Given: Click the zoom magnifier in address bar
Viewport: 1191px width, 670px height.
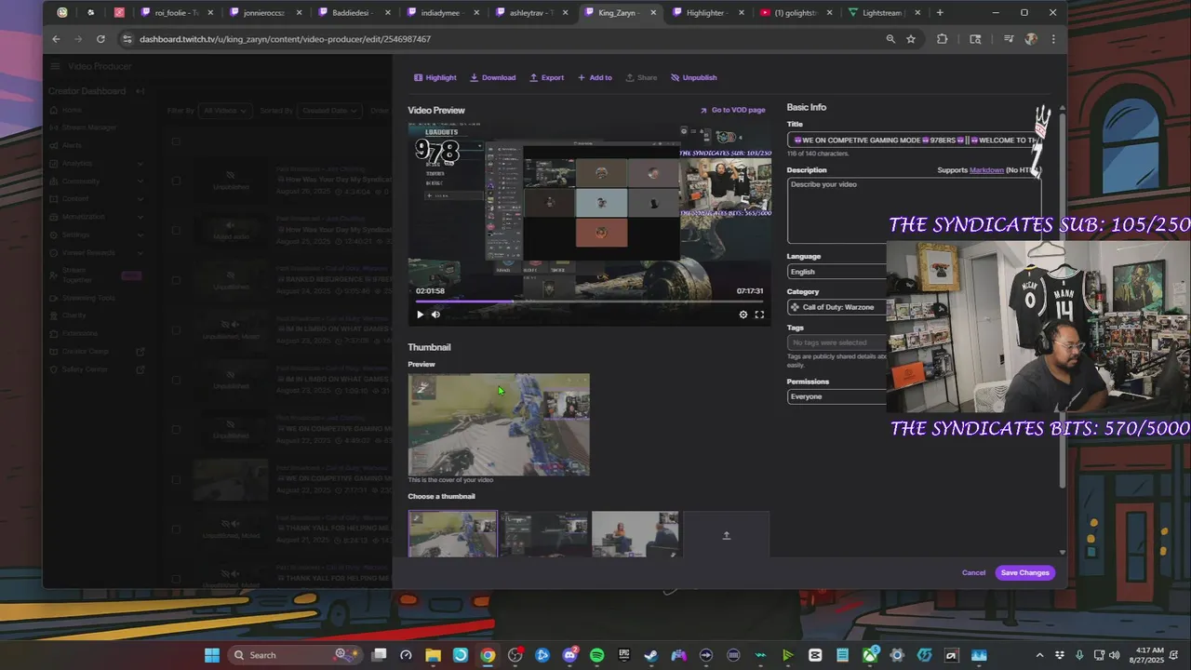Looking at the screenshot, I should pos(890,39).
